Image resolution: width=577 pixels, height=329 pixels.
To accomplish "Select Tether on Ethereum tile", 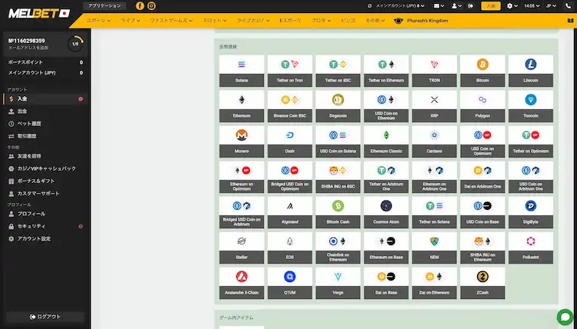I will (386, 71).
